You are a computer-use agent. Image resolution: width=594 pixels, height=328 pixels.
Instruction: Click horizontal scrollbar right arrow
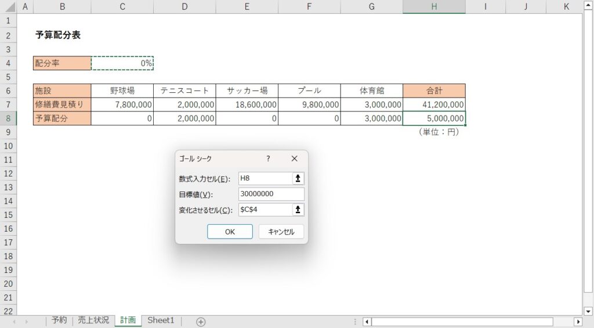[x=578, y=322]
